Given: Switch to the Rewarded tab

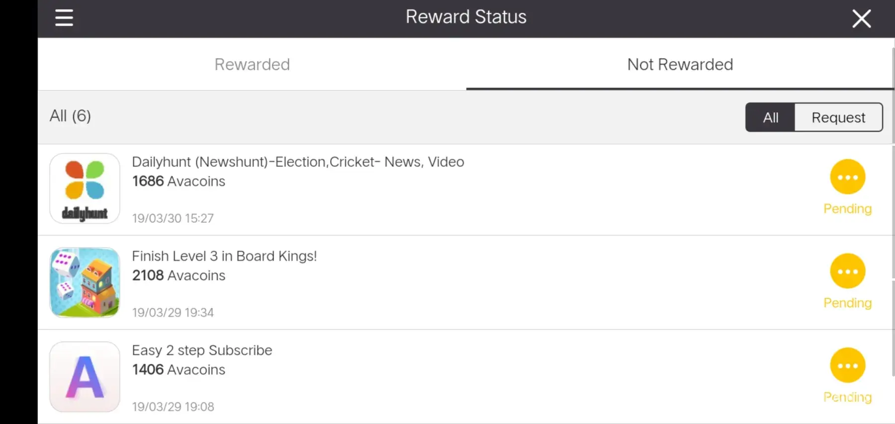Looking at the screenshot, I should 252,65.
